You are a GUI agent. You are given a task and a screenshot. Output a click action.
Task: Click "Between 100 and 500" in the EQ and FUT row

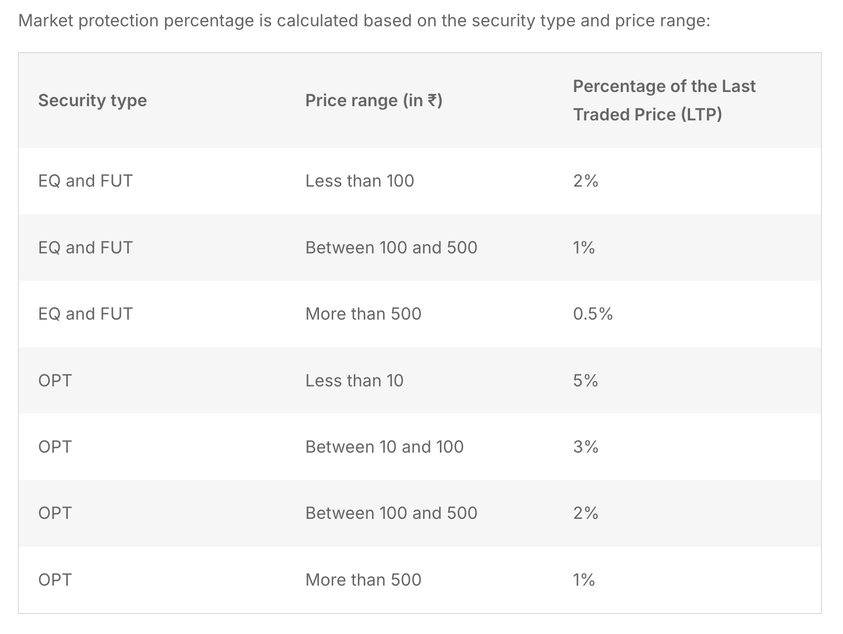(391, 248)
